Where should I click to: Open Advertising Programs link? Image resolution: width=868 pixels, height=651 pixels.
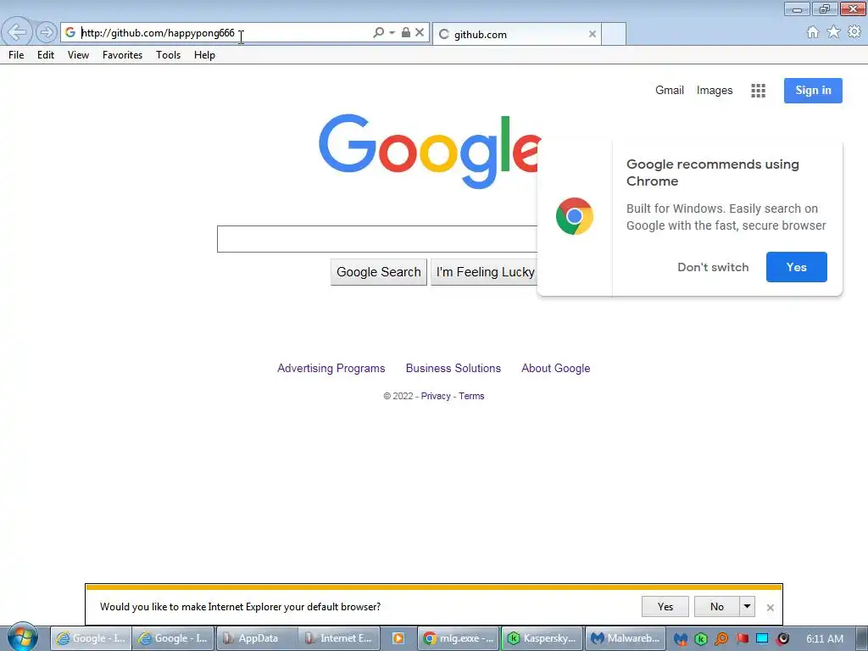click(331, 368)
